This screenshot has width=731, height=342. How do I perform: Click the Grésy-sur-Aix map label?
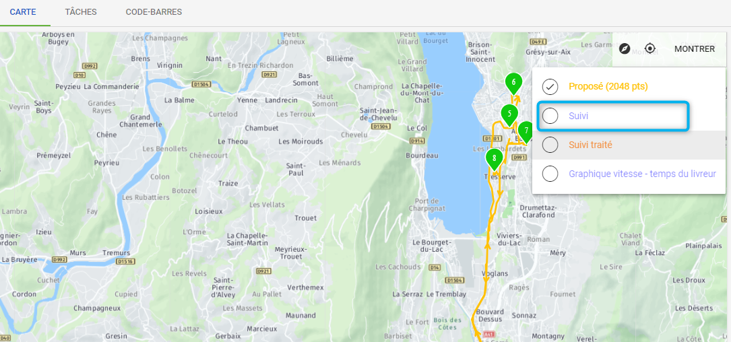click(548, 53)
